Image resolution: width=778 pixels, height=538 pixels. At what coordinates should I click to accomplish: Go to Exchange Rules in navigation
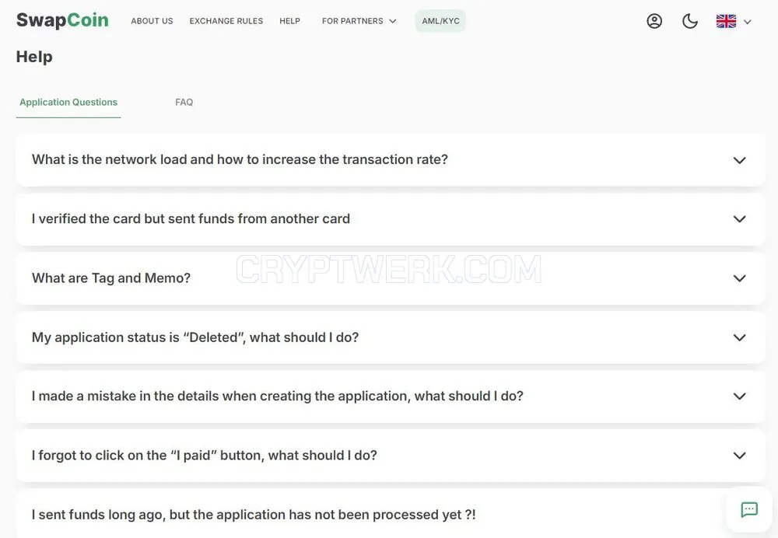click(226, 21)
